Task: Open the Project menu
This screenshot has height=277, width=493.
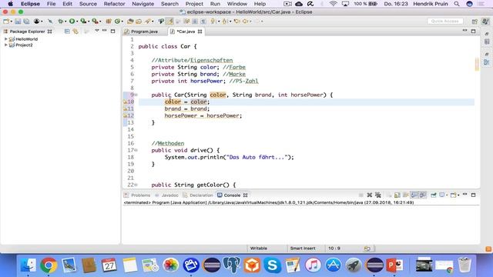Action: point(194,4)
